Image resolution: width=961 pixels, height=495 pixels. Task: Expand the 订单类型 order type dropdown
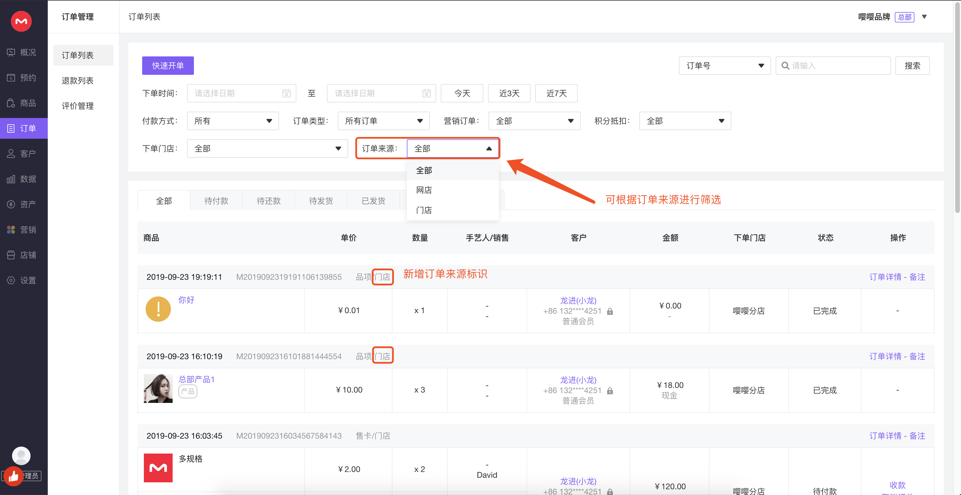pos(383,121)
